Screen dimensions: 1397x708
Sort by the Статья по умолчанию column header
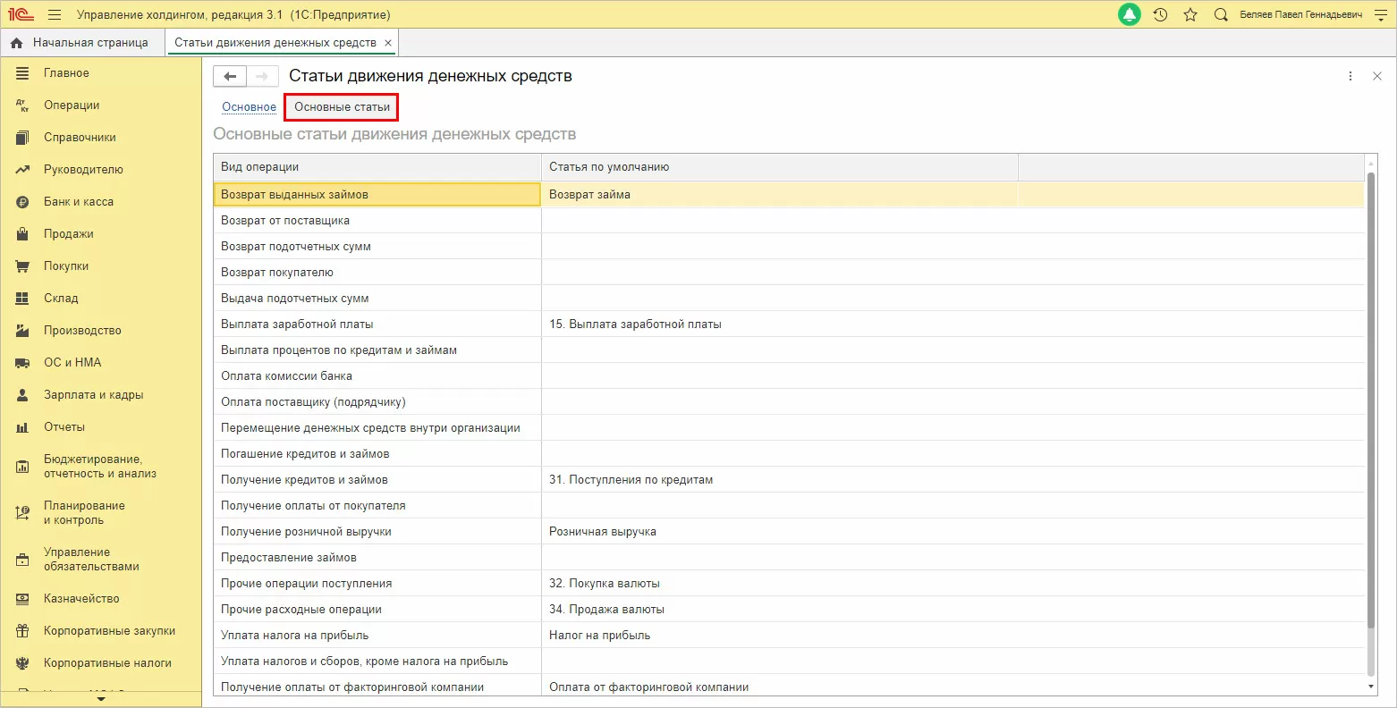(x=780, y=167)
